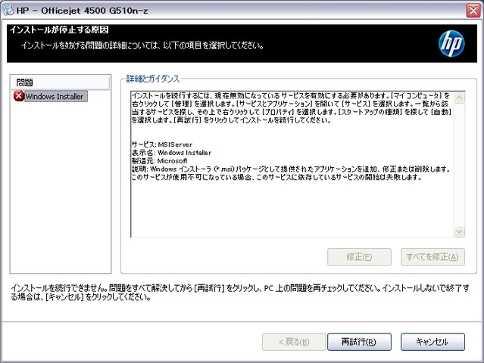Click the 製造元: Microsoft line
The height and width of the screenshot is (363, 484).
click(x=160, y=160)
